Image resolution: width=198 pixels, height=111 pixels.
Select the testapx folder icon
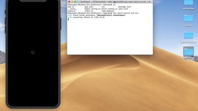(x=188, y=18)
